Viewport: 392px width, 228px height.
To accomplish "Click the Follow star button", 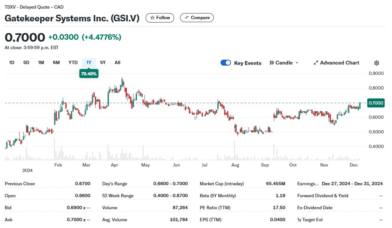I will (x=160, y=18).
